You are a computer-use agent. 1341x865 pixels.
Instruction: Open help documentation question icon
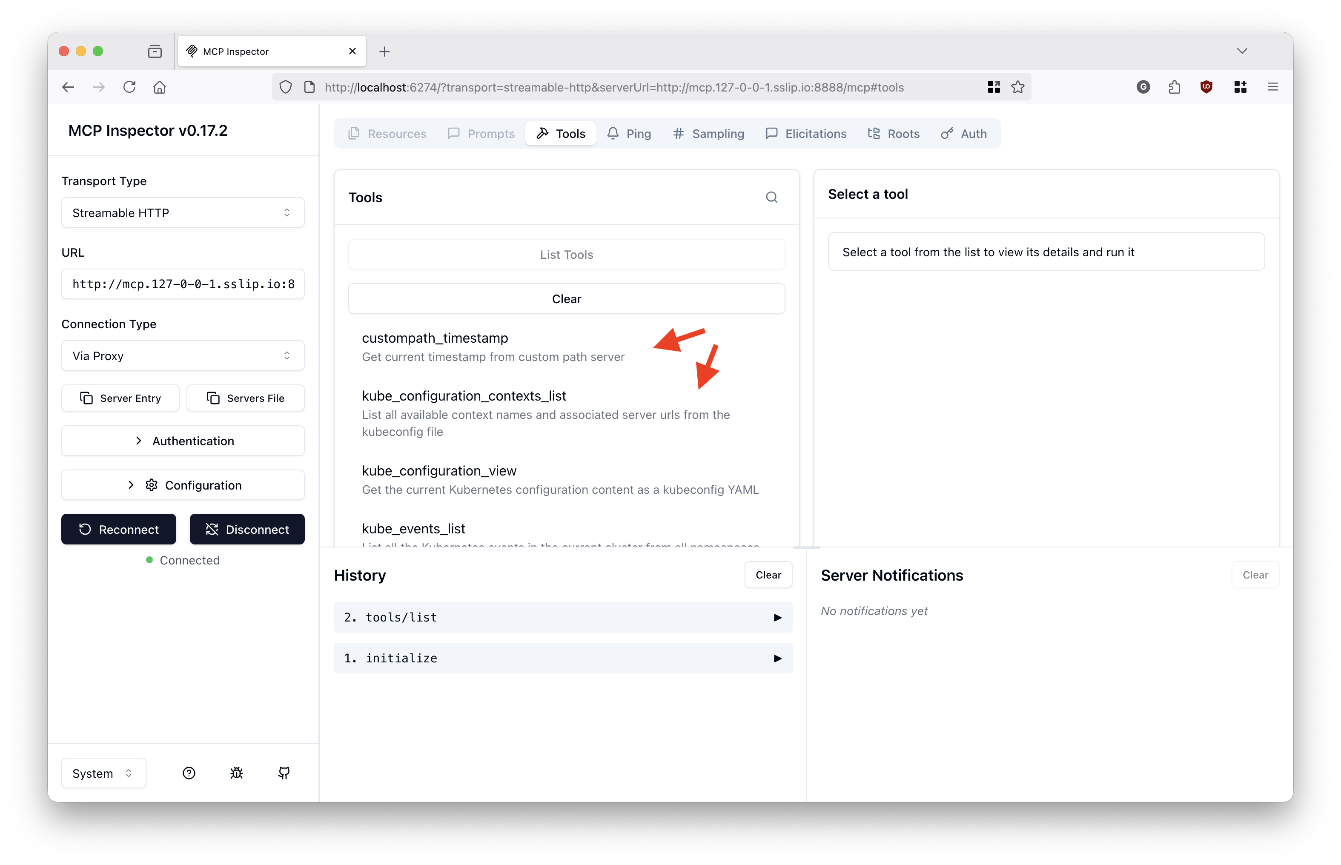pyautogui.click(x=189, y=773)
